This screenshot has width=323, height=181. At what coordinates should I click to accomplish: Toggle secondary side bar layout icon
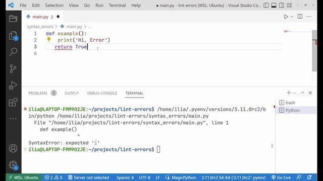[x=282, y=6]
